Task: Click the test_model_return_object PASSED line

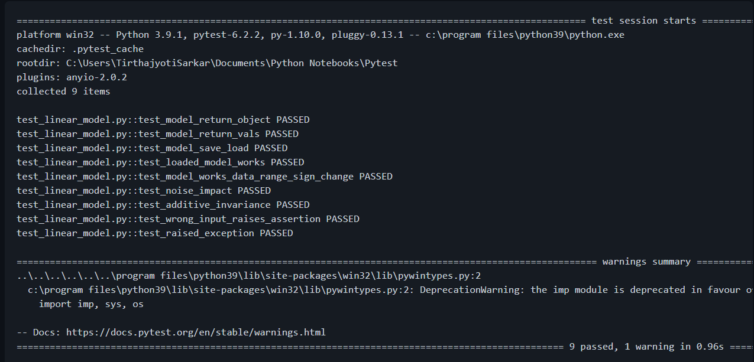Action: coord(163,120)
